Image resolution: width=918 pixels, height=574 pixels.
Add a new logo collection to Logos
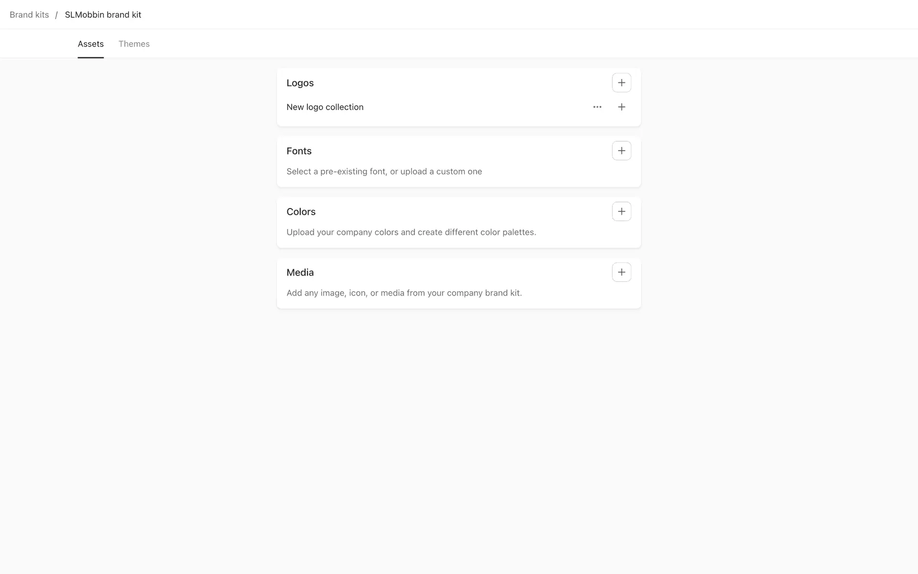coord(621,83)
